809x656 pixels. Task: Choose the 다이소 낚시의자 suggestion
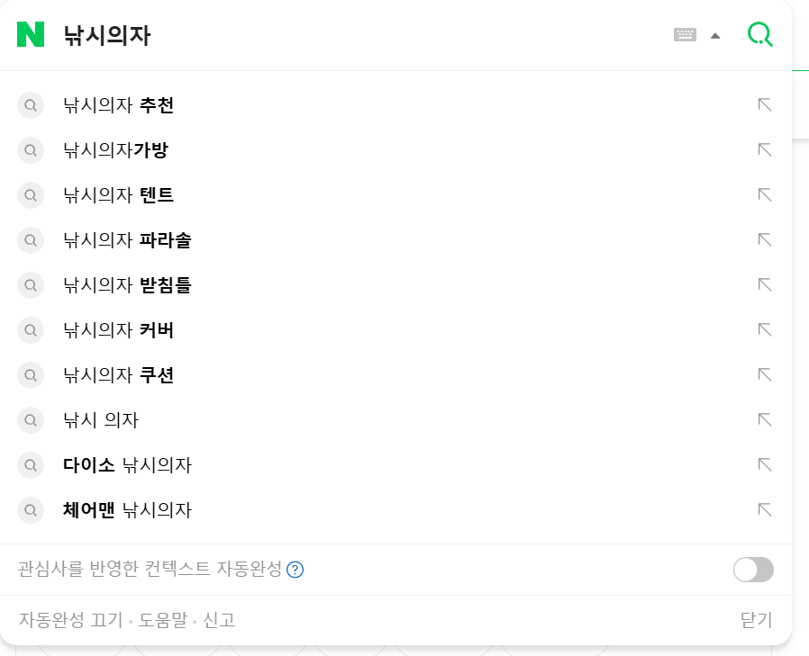coord(127,465)
